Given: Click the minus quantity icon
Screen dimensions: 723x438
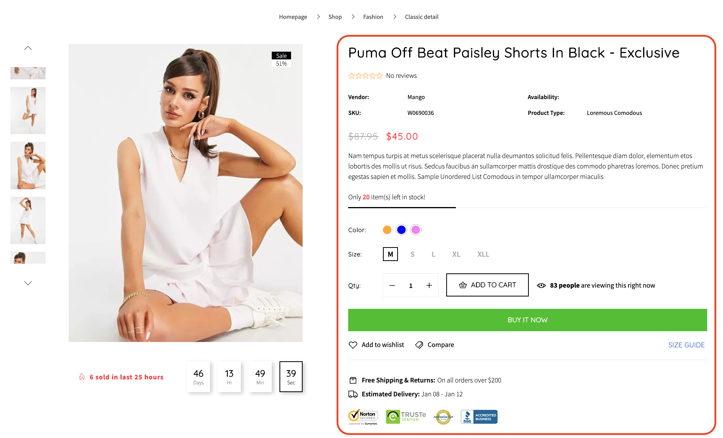Looking at the screenshot, I should click(392, 286).
